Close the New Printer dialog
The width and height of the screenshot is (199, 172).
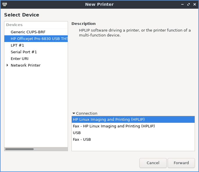click(194, 4)
